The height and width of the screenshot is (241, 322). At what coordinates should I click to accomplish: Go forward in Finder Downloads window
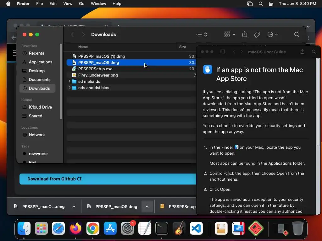tap(83, 35)
